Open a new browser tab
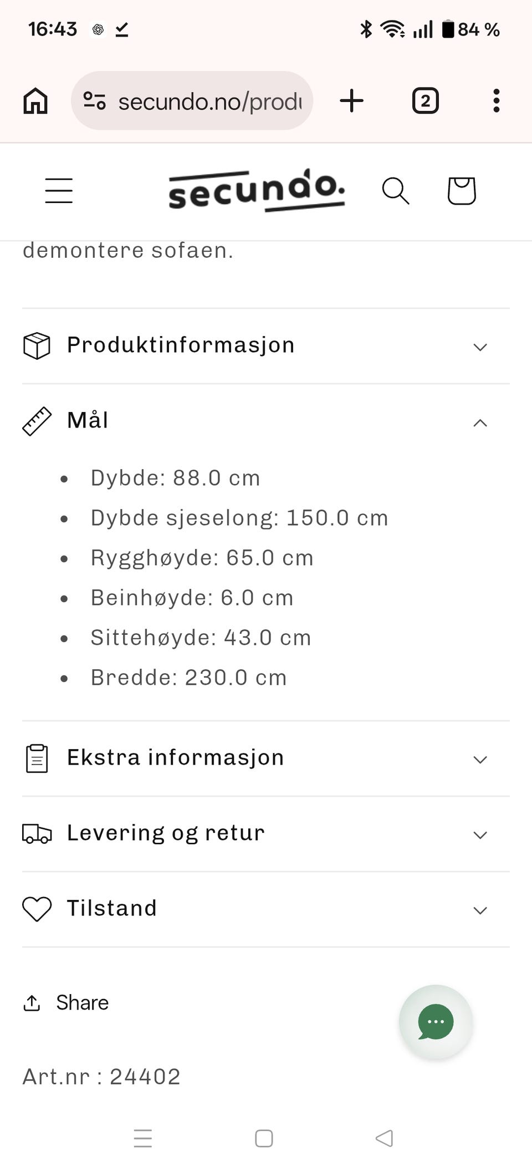 pyautogui.click(x=351, y=101)
